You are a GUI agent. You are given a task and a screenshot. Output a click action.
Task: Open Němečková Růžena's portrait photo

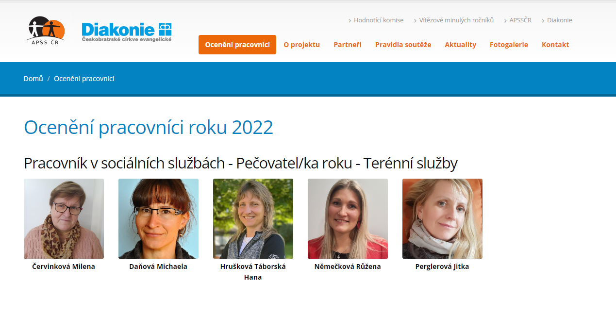348,218
